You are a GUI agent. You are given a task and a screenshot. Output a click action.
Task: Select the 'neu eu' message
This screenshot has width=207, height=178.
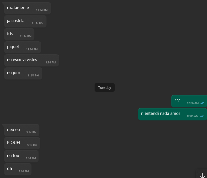22,130
